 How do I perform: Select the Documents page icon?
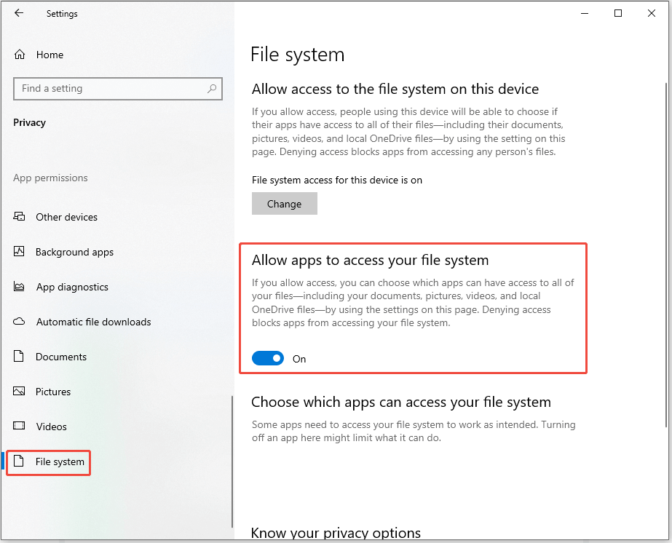click(18, 356)
